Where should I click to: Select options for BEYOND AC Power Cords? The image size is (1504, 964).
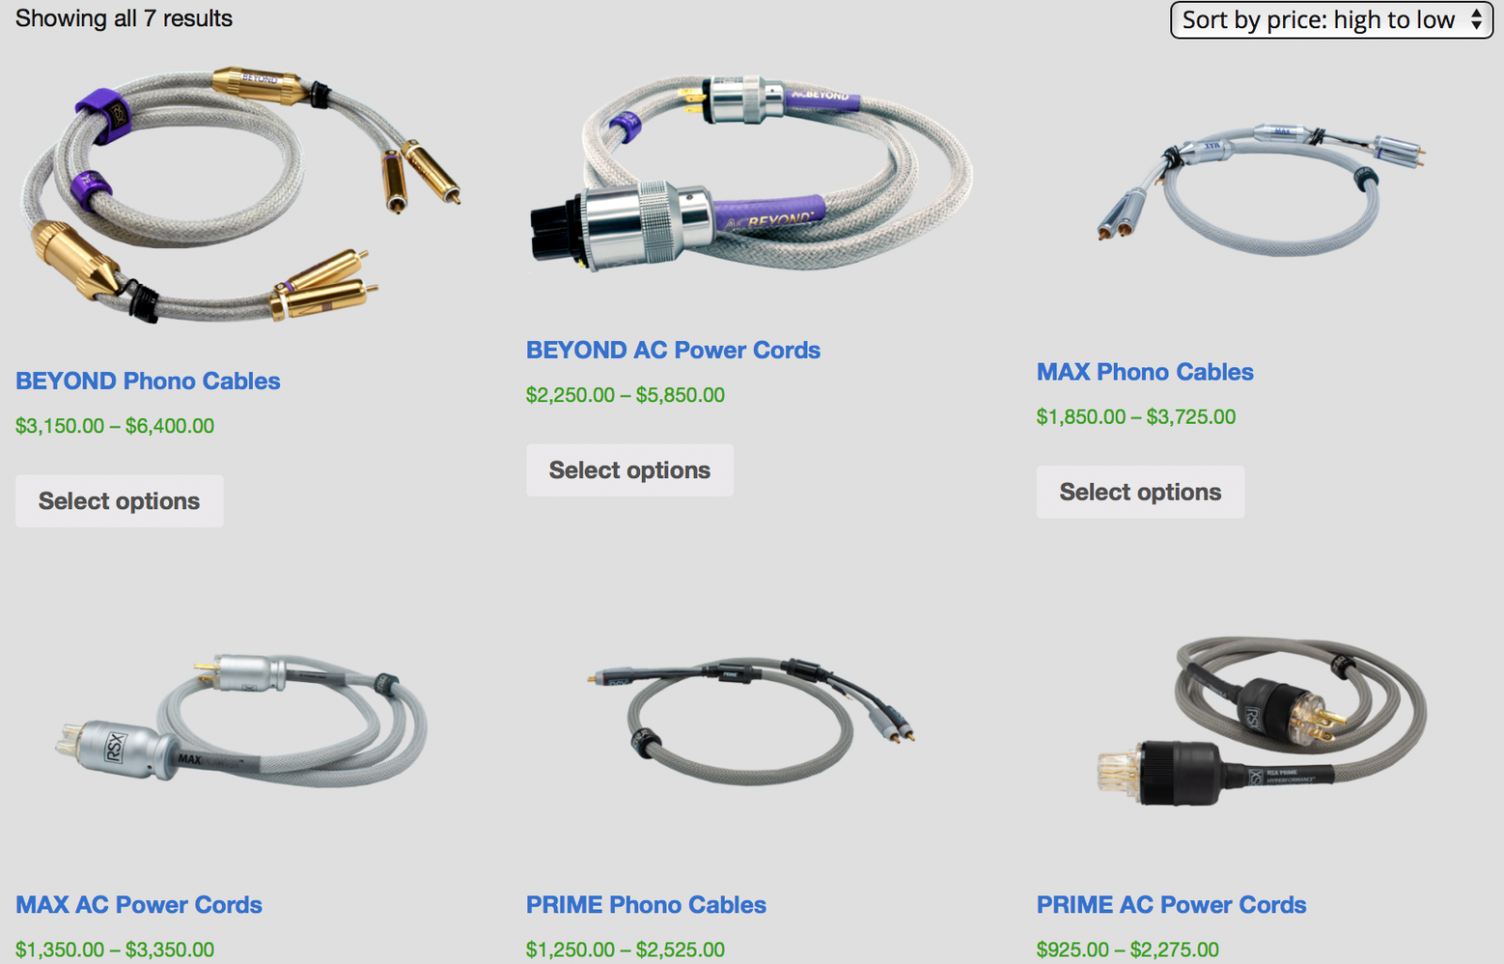pyautogui.click(x=630, y=470)
